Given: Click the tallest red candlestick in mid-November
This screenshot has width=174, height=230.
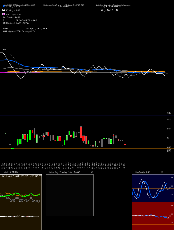Looking at the screenshot, I should (81, 132).
